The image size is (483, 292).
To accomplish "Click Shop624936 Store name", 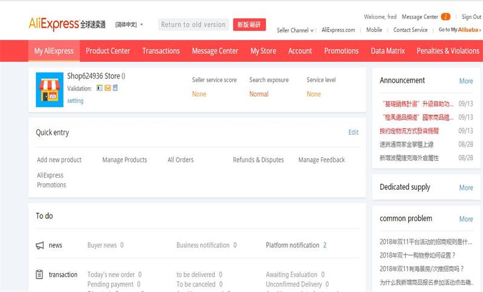I will (x=96, y=76).
